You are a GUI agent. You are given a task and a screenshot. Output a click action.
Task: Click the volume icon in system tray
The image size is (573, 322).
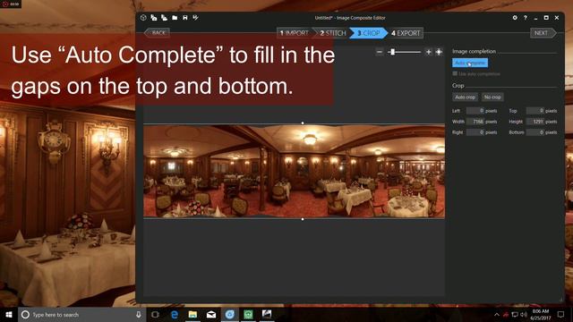[x=524, y=314]
